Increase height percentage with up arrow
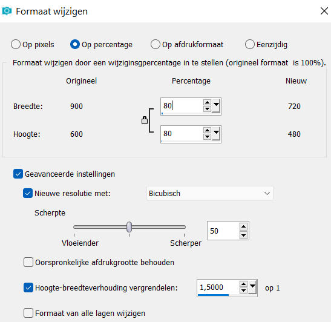Viewport: 331px width, 322px height. pyautogui.click(x=207, y=131)
